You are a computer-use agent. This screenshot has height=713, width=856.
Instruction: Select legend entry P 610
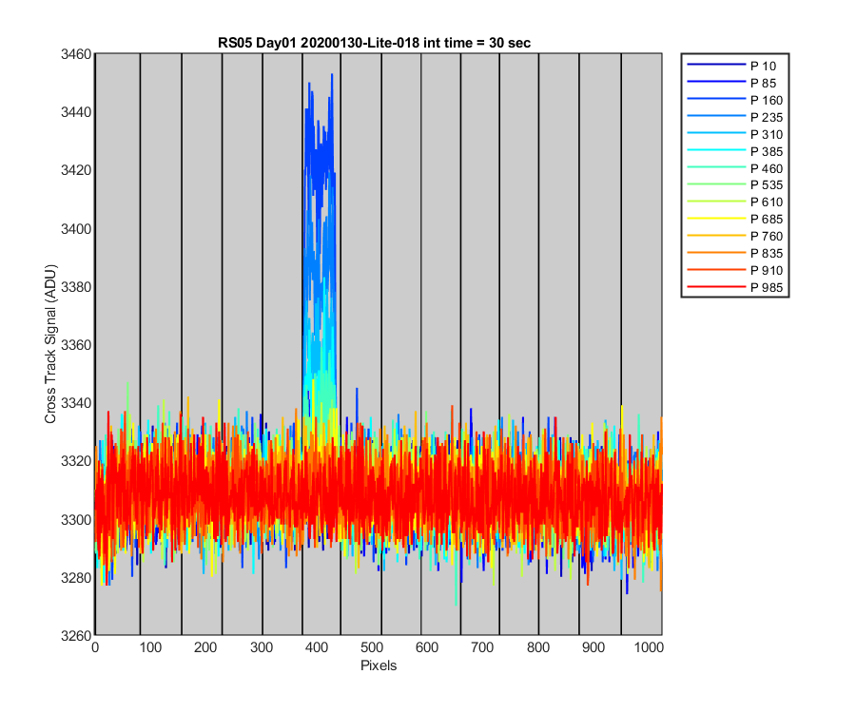[735, 202]
